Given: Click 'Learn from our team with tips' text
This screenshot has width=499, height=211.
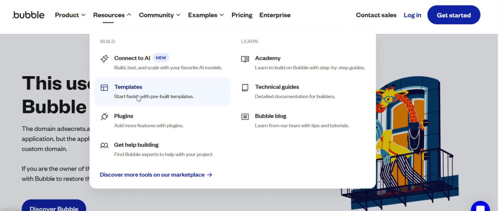Looking at the screenshot, I should pyautogui.click(x=302, y=125).
